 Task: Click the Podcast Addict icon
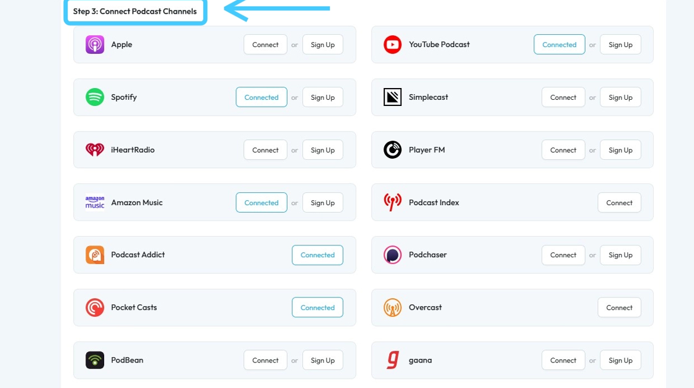tap(95, 255)
